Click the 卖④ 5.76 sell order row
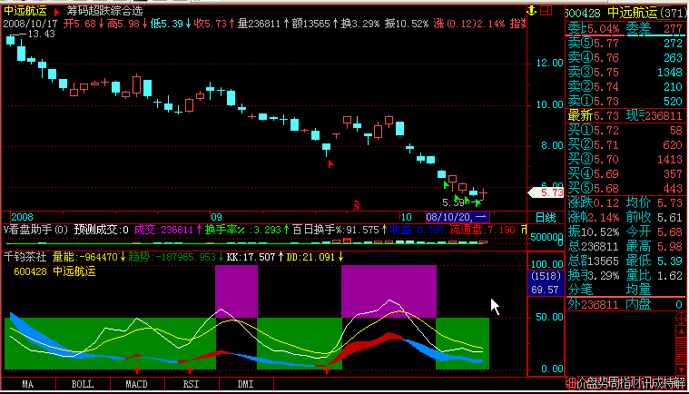Viewport: 689px width, 394px height. click(625, 57)
